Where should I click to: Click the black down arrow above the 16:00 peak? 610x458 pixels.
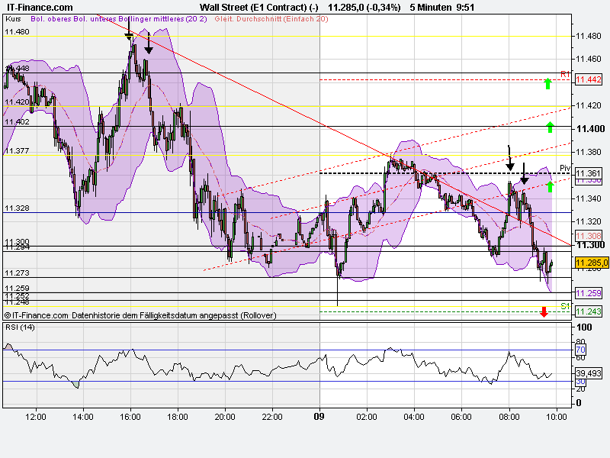pos(127,34)
